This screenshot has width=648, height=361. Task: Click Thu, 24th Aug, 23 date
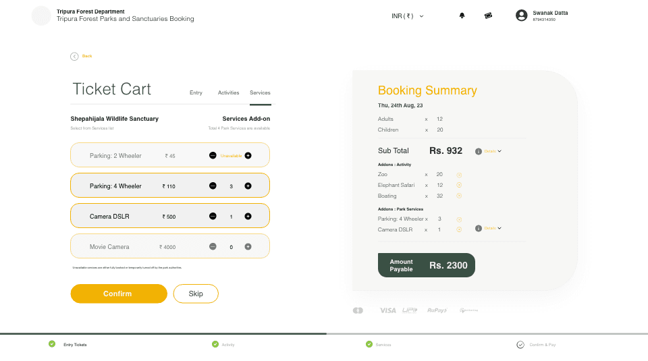[x=400, y=105]
